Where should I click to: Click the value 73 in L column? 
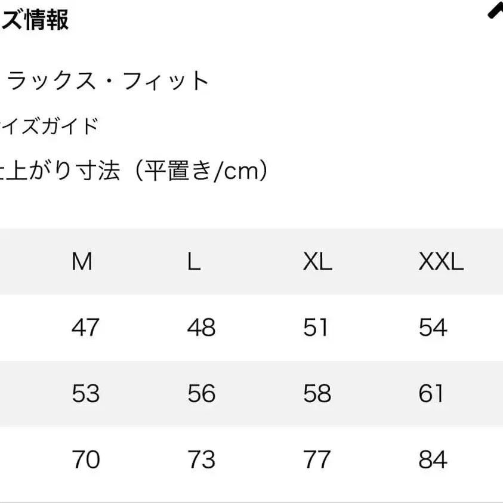pyautogui.click(x=201, y=460)
